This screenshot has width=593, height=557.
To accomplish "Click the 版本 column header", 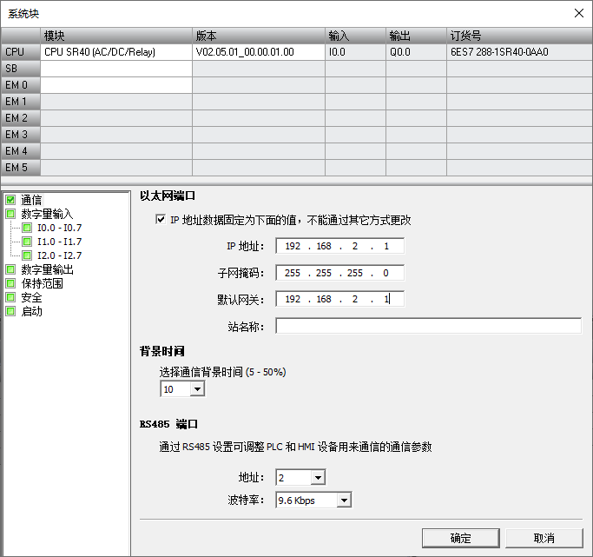I will tap(259, 36).
